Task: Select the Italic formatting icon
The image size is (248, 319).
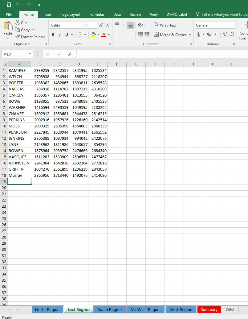Action: pos(60,34)
